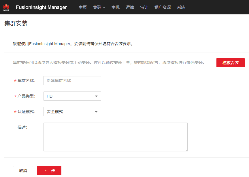This screenshot has width=249, height=177.
Task: Click the FusionInsight Manager title
Action: [41, 7]
